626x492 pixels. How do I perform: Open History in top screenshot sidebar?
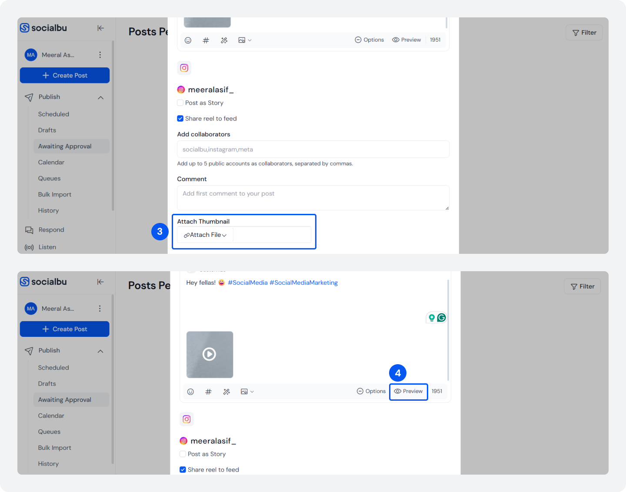point(48,211)
